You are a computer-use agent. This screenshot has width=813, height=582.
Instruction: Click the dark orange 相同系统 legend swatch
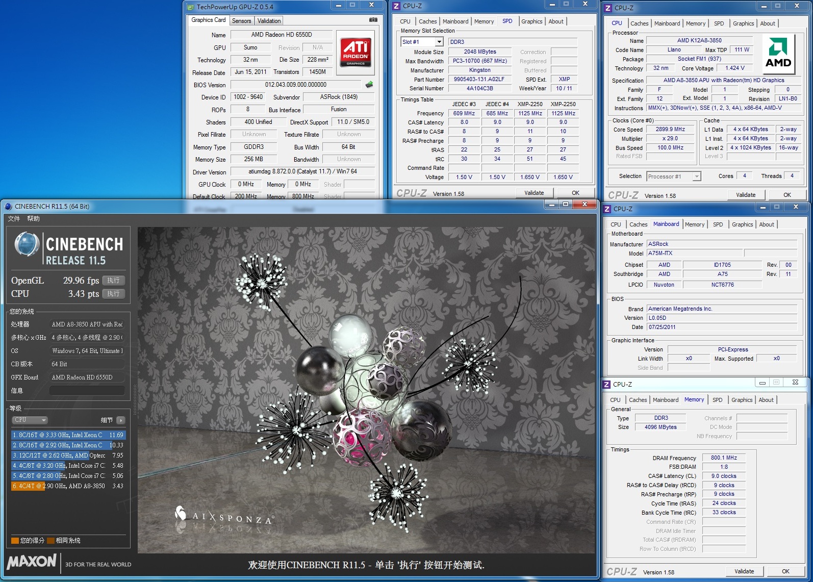coord(50,541)
